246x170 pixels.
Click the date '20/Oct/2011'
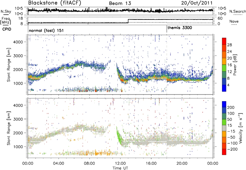[197, 3]
